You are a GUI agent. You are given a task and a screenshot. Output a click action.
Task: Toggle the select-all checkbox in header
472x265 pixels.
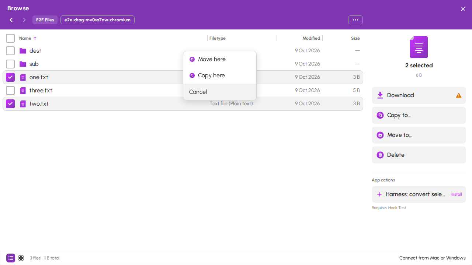pos(10,38)
